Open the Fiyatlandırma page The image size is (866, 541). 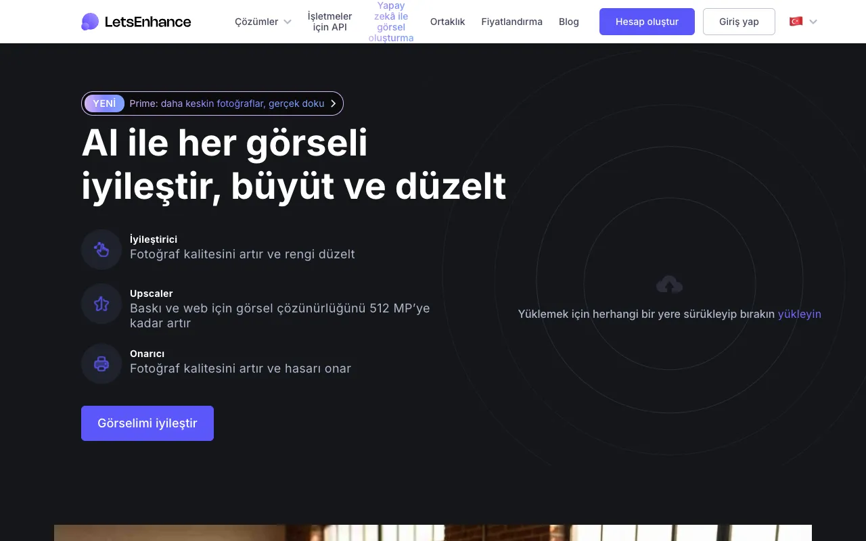(511, 22)
